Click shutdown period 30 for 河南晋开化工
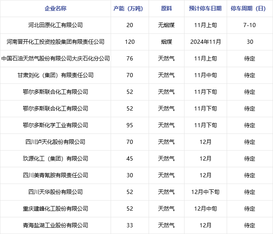 (250, 42)
